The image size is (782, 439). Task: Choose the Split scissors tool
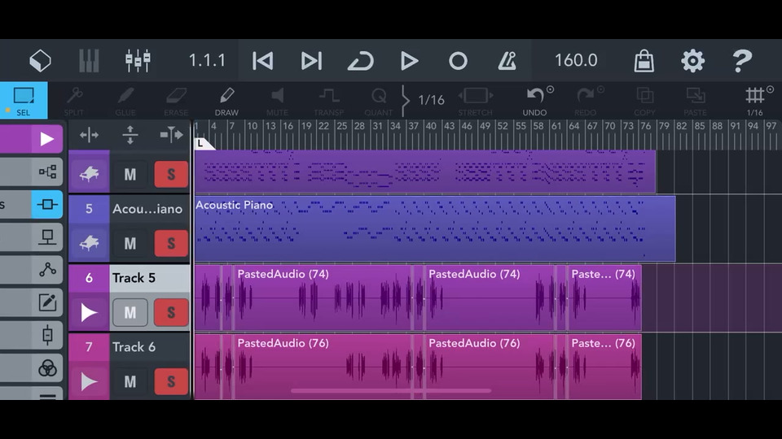coord(74,101)
